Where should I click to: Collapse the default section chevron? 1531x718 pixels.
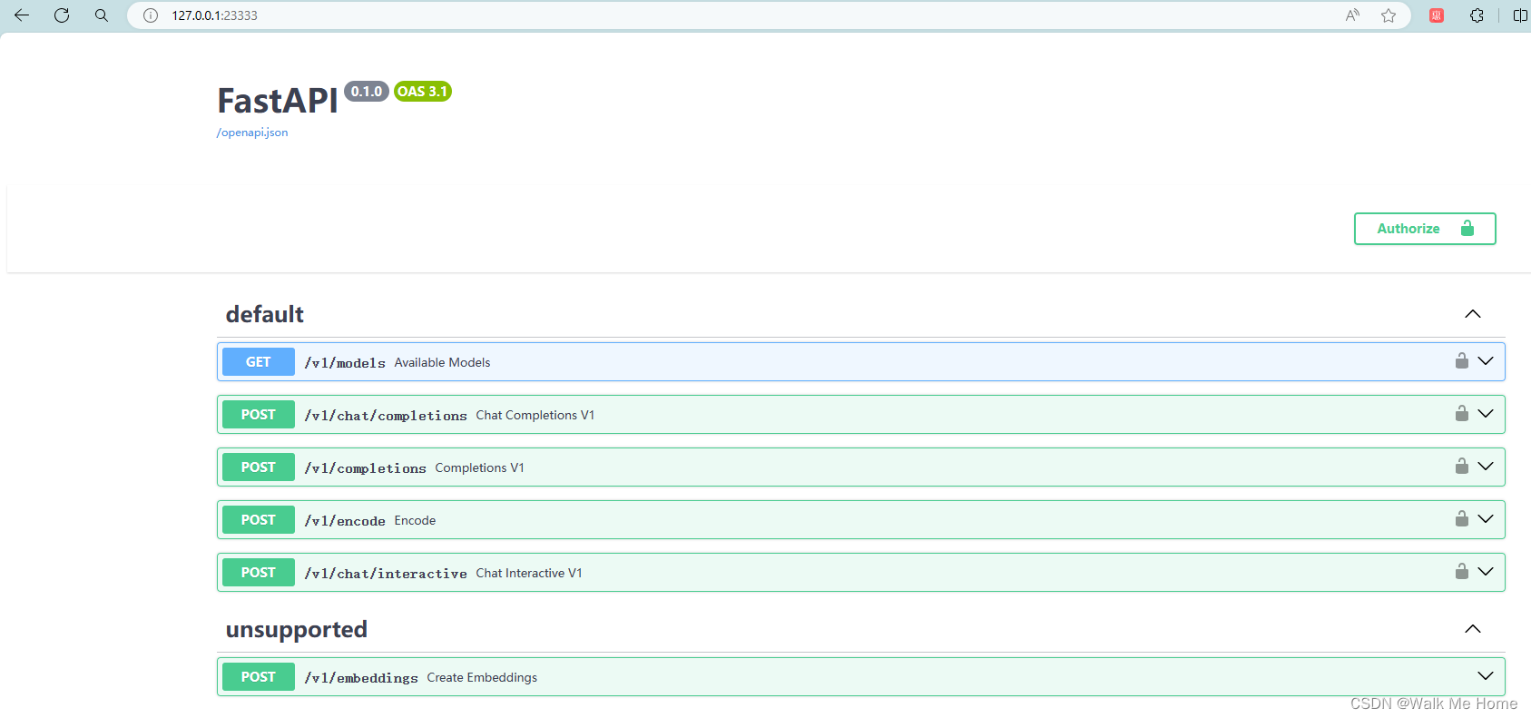click(1473, 314)
